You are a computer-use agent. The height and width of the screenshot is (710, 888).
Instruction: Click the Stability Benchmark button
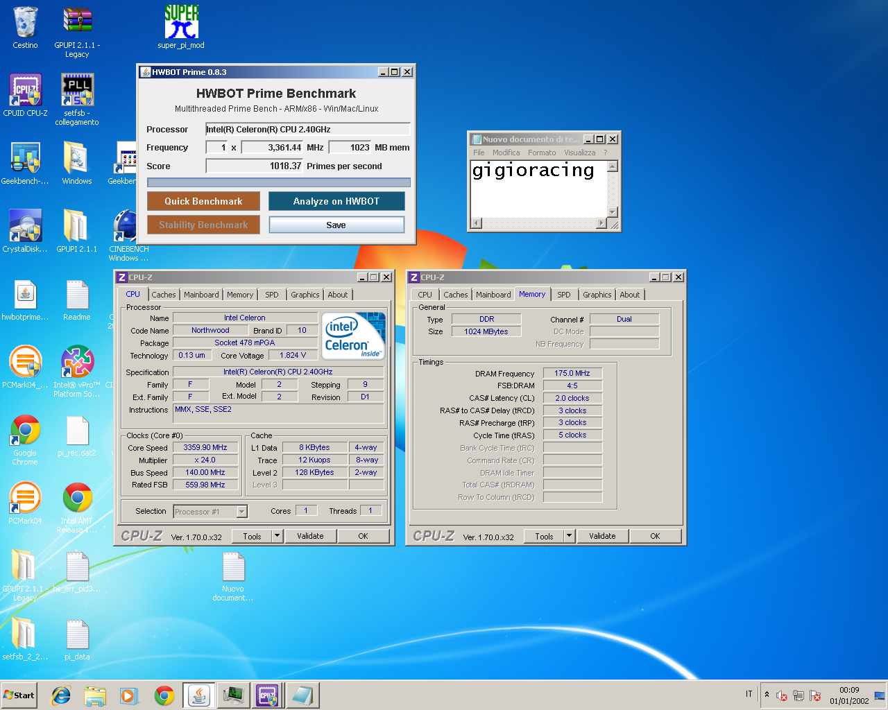click(203, 225)
